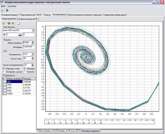Select table cell with value 2000
Image resolution: width=165 pixels, height=134 pixels.
(15, 88)
